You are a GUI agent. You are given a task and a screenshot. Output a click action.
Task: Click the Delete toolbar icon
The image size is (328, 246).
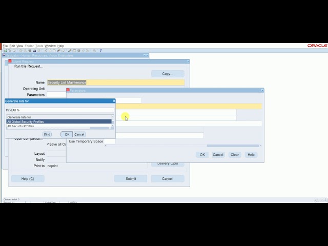pos(63,51)
